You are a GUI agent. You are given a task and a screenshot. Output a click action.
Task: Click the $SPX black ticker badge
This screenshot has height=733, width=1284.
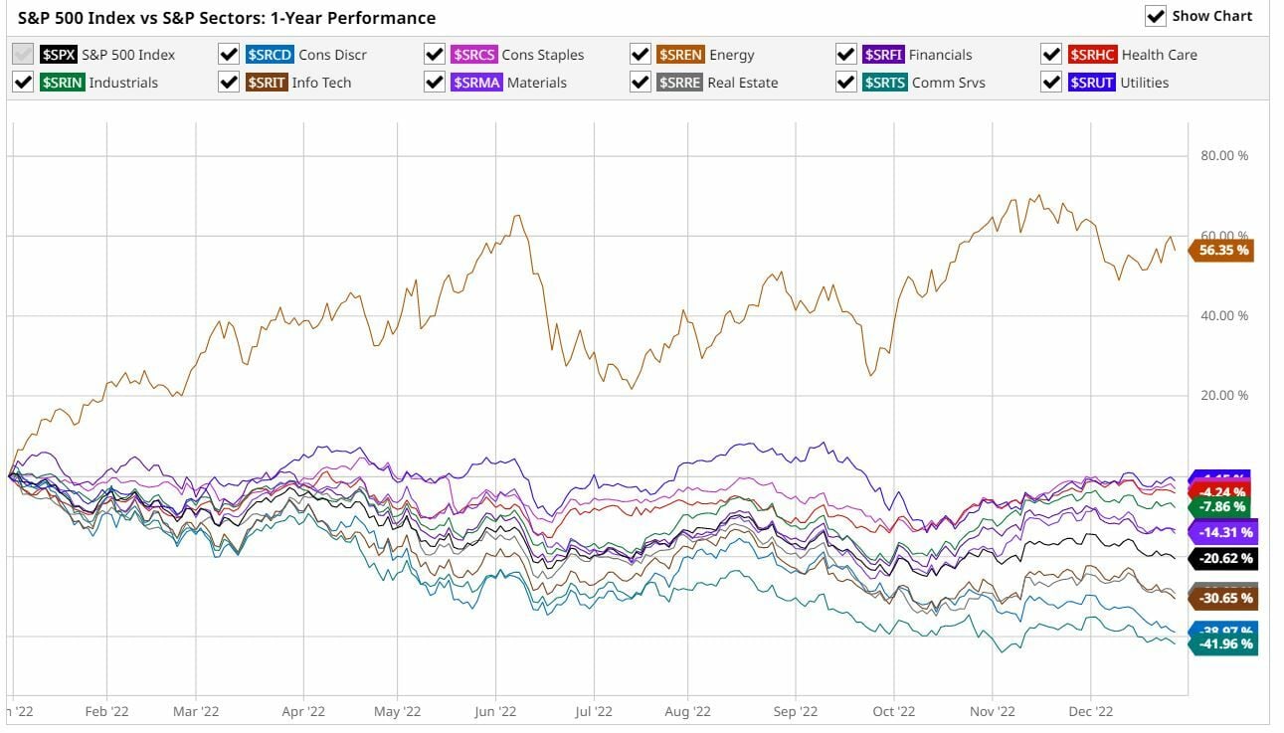pyautogui.click(x=58, y=55)
